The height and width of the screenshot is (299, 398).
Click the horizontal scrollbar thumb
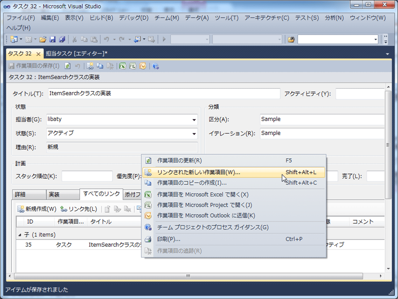(189, 276)
